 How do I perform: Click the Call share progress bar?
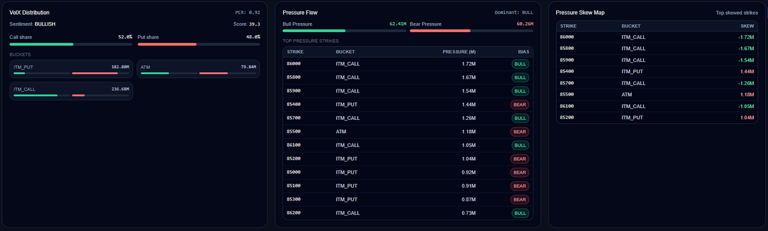coord(71,44)
